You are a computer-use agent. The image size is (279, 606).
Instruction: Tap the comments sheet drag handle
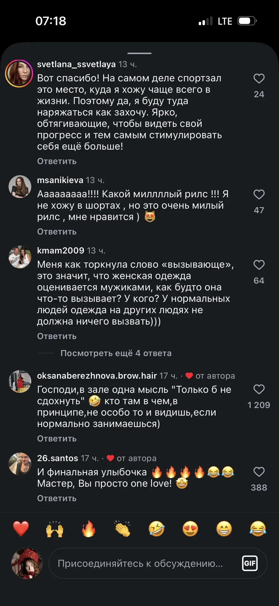[139, 53]
